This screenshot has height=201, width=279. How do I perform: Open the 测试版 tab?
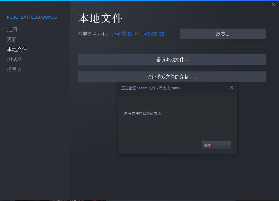[14, 59]
